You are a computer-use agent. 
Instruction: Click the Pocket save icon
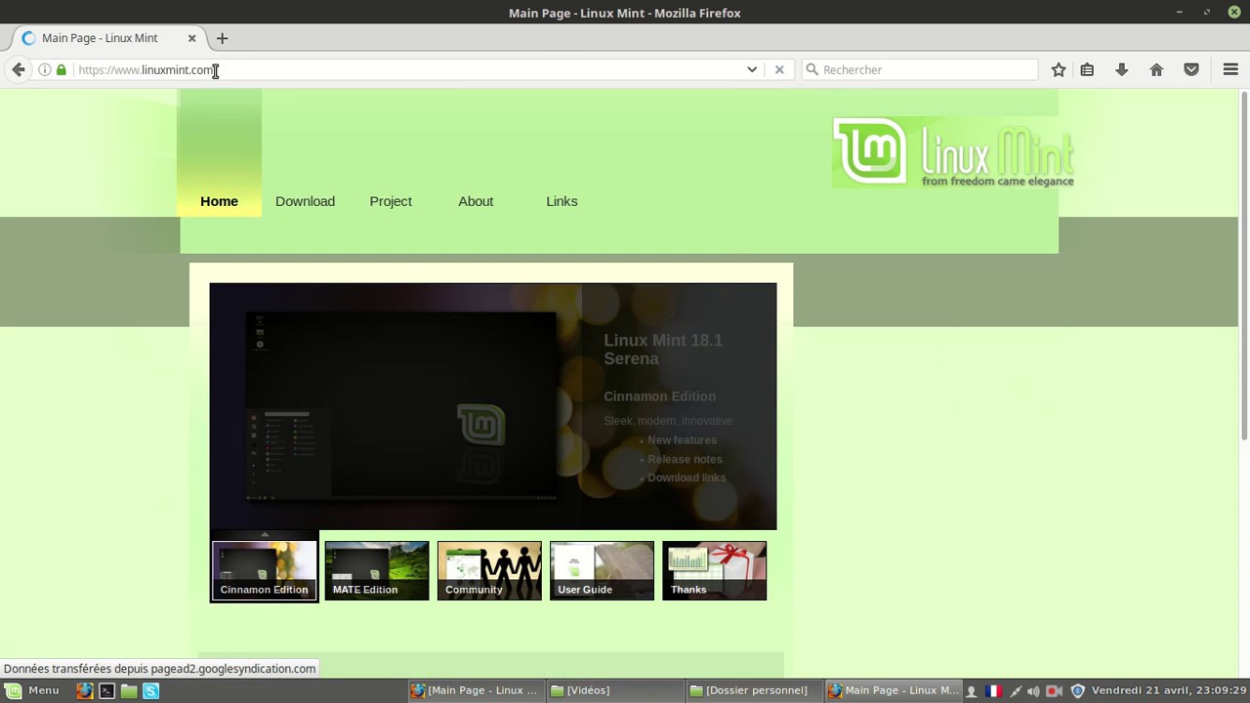pos(1191,69)
